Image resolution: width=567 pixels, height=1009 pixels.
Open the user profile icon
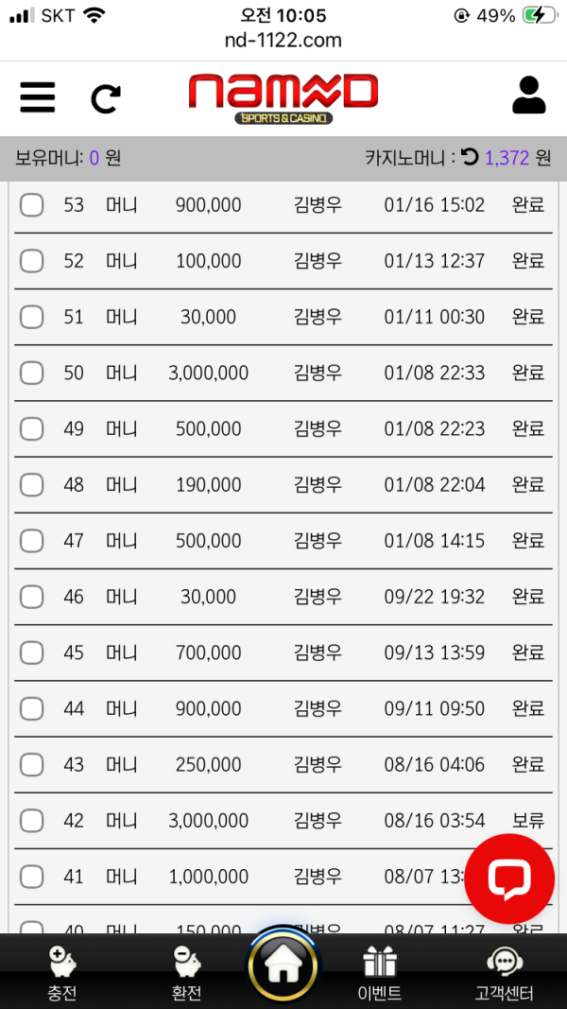(x=528, y=96)
